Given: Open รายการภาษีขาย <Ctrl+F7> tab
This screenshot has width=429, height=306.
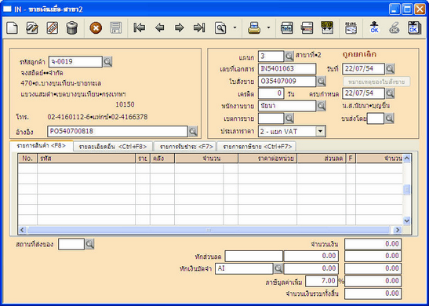Looking at the screenshot, I should (x=257, y=147).
